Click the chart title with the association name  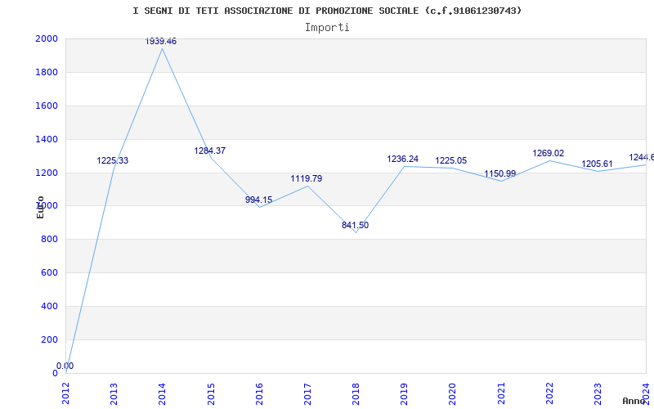(x=327, y=11)
